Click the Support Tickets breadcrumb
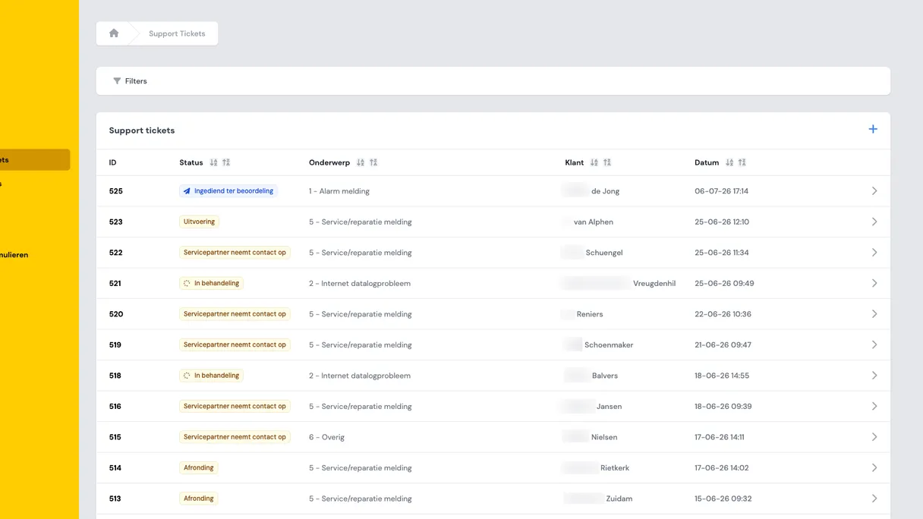The image size is (923, 519). [x=177, y=33]
